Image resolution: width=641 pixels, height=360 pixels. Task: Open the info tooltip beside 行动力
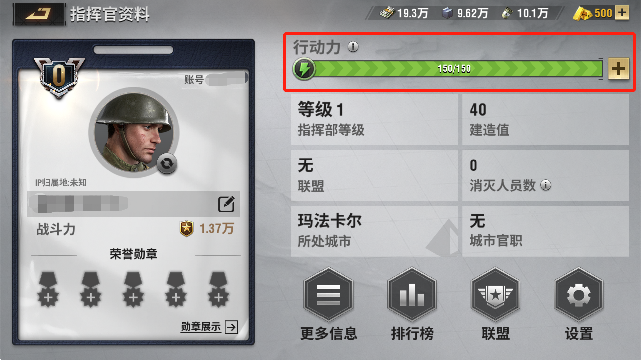(x=353, y=47)
